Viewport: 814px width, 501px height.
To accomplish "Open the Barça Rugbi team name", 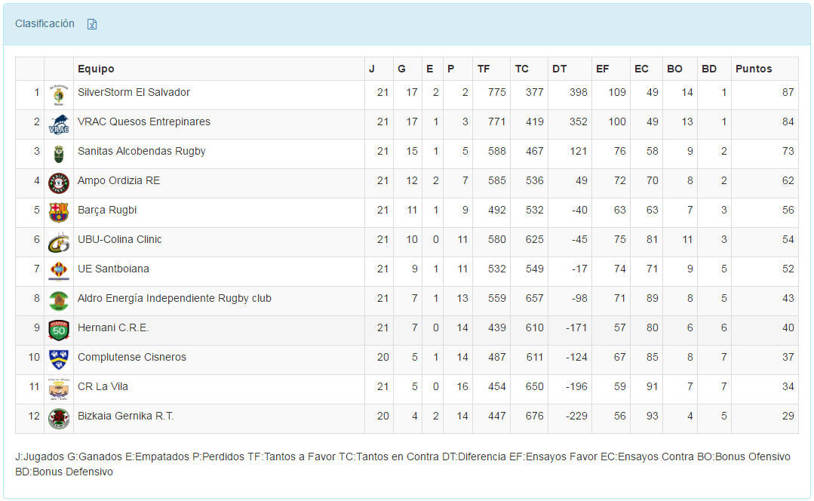I will (x=107, y=210).
